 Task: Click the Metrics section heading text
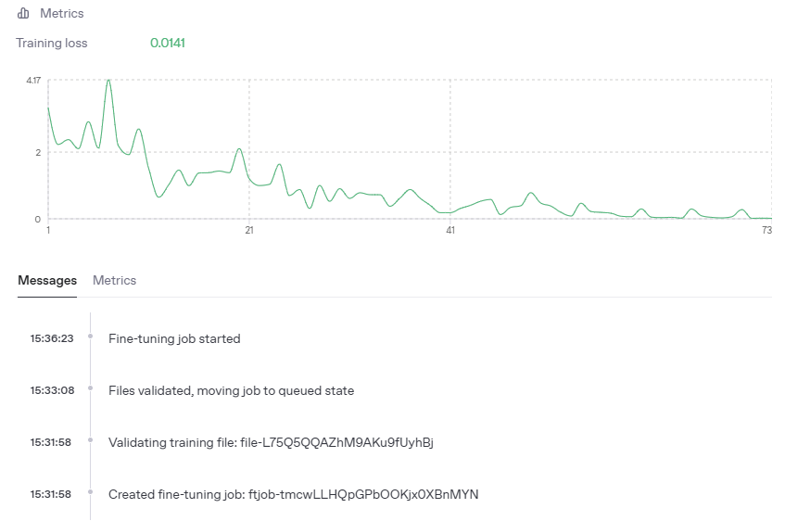click(x=61, y=14)
